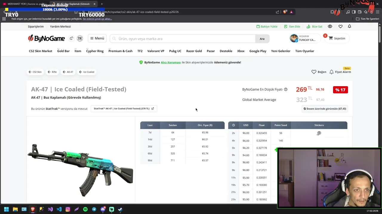Open the Pubg UC nav item
382x214 pixels.
tap(175, 51)
